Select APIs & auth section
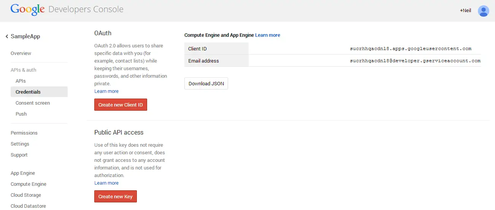The width and height of the screenshot is (495, 210). click(x=24, y=70)
